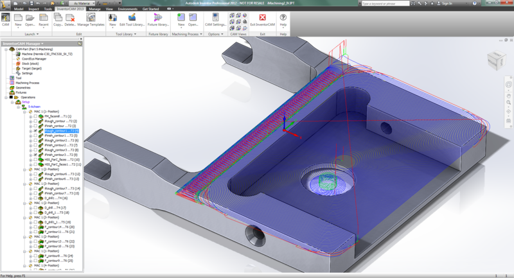Uncheck the iRough_contour1 T2 (4) operation checkbox
Viewport: 514px width, 278px height.
(35, 131)
